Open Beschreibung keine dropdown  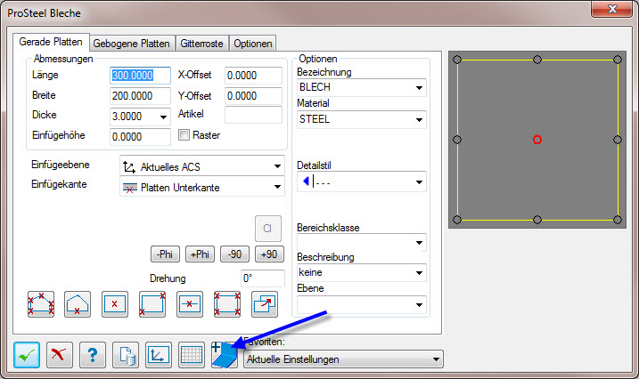pyautogui.click(x=362, y=272)
